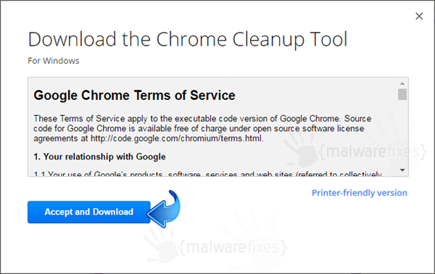435x274 pixels.
Task: Click the Google Chrome Terms of Service heading
Action: pyautogui.click(x=134, y=96)
